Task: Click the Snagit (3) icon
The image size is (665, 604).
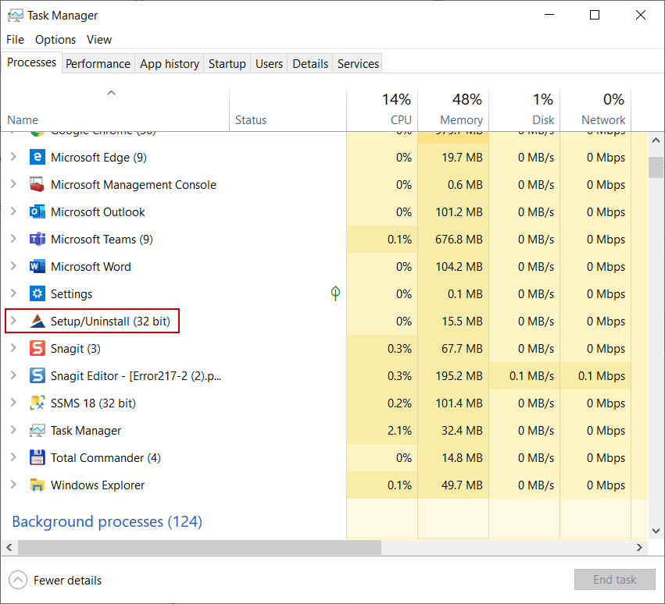Action: 38,348
